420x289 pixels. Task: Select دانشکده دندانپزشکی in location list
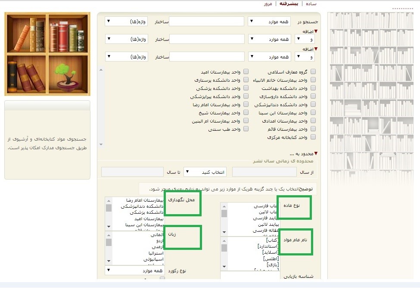pyautogui.click(x=142, y=206)
